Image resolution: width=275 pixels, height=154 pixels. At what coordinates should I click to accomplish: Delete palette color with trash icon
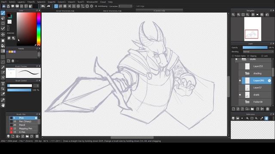pyautogui.click(x=13, y=61)
